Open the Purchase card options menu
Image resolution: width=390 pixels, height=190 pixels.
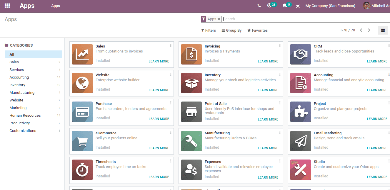pos(171,103)
